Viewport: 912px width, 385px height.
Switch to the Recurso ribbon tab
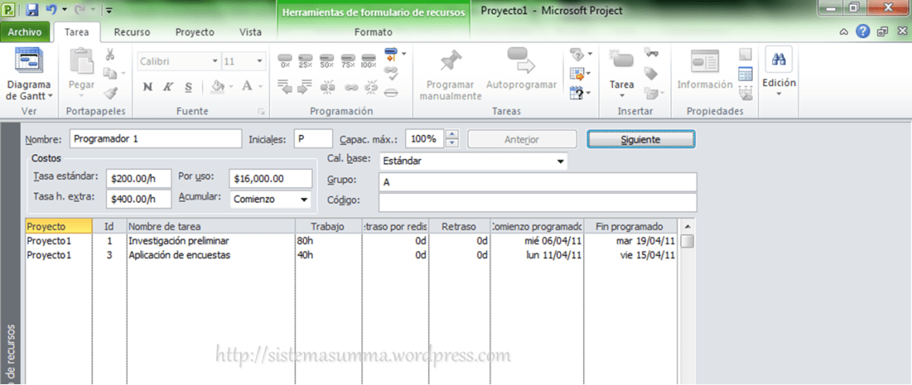pos(132,32)
